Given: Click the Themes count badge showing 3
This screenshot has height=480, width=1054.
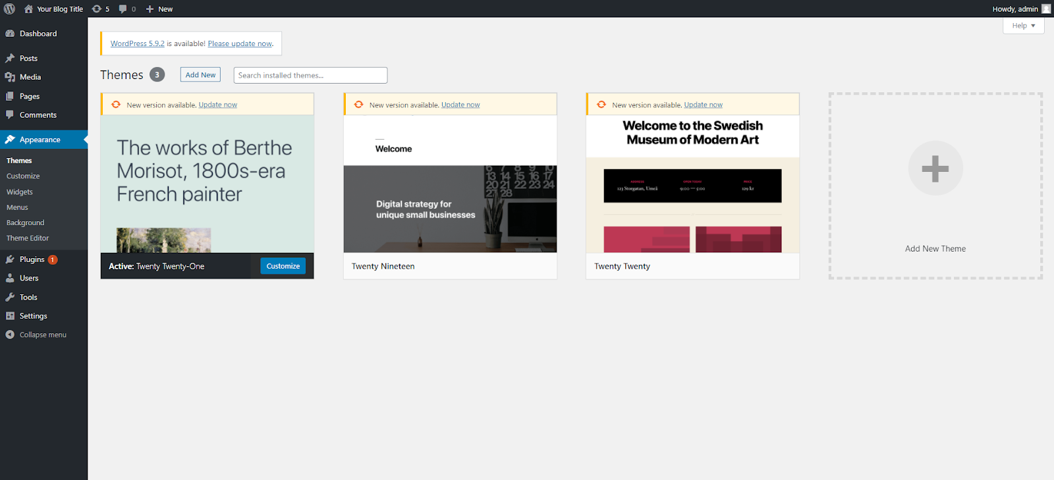Looking at the screenshot, I should 157,74.
